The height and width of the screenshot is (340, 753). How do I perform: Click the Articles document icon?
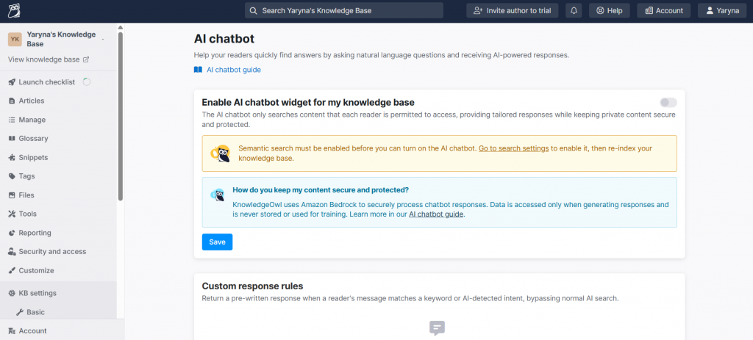[x=12, y=101]
